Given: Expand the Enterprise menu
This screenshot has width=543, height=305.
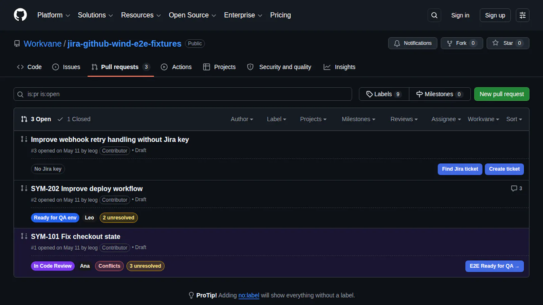Looking at the screenshot, I should pos(243,15).
